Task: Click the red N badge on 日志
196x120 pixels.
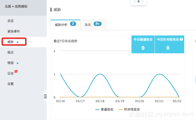Action: 16,71
